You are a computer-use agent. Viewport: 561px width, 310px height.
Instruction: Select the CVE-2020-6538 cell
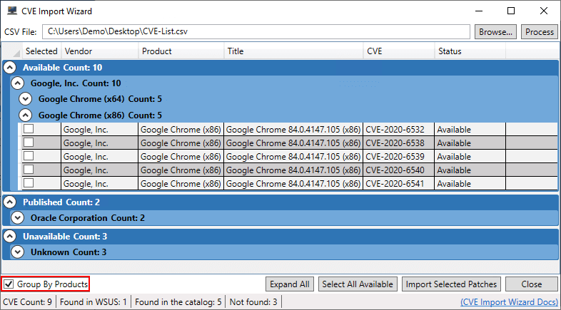click(x=399, y=143)
